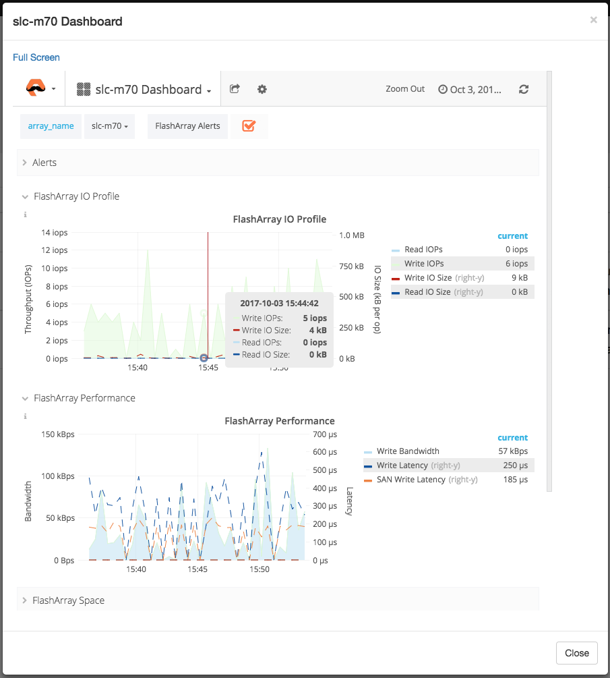Click the Performance panel info icon
Screen dimensions: 610x678
[25, 416]
